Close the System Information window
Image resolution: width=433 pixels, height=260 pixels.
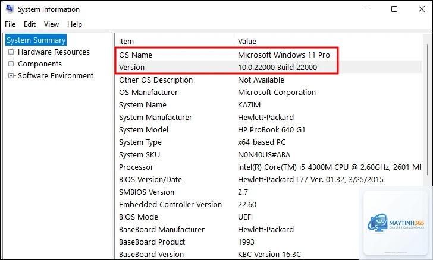coord(421,9)
